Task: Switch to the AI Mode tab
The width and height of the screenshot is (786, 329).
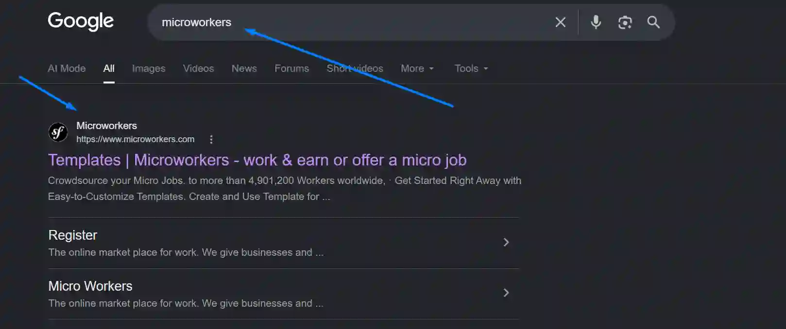Action: tap(67, 68)
